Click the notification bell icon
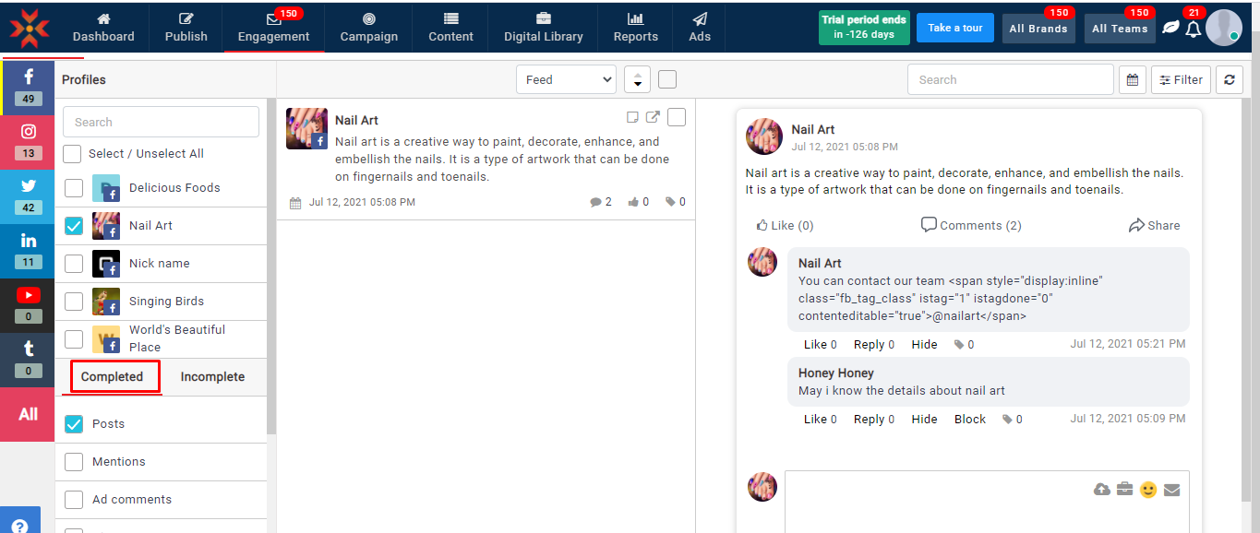 [x=1193, y=29]
